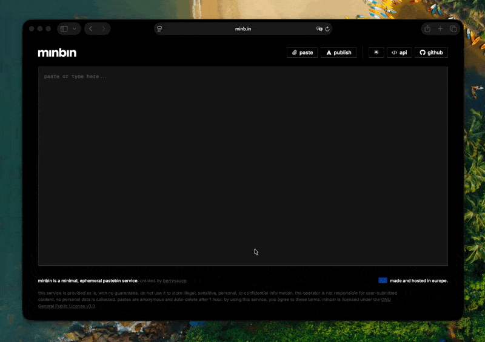This screenshot has width=485, height=342.
Task: Open the github repository button
Action: point(431,53)
